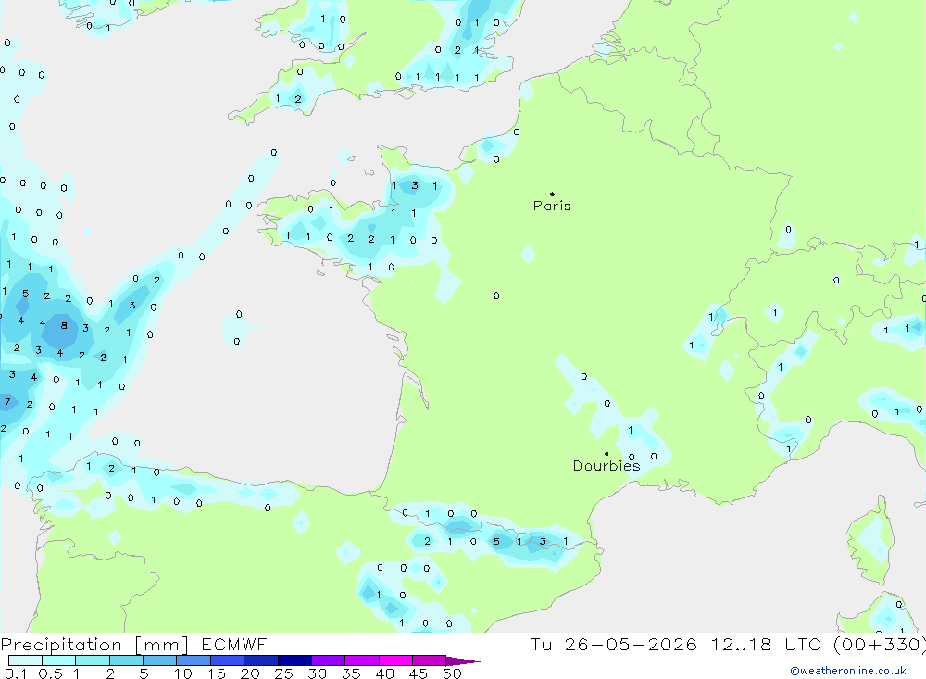Click the weatheronline.co.uk copyright link
926x679 pixels.
tap(848, 671)
